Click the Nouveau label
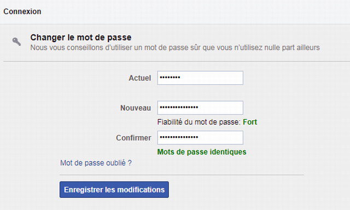350x210 pixels. (x=136, y=108)
